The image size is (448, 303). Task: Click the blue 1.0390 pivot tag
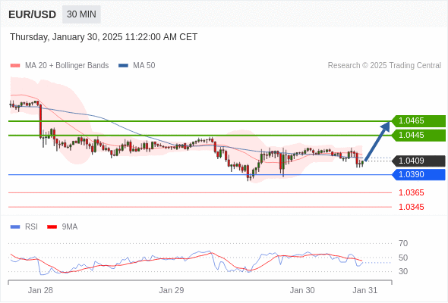(x=418, y=174)
